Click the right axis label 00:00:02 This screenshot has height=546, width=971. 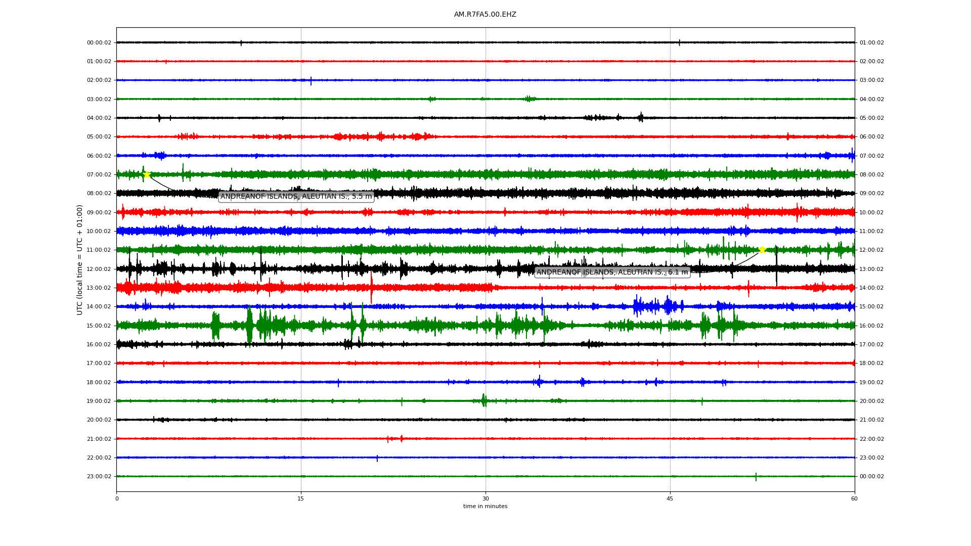(x=872, y=477)
